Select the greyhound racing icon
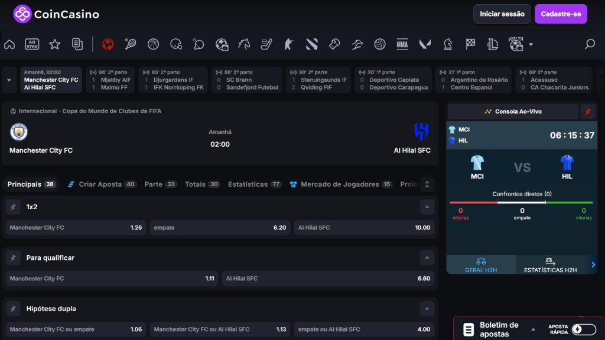 point(357,45)
